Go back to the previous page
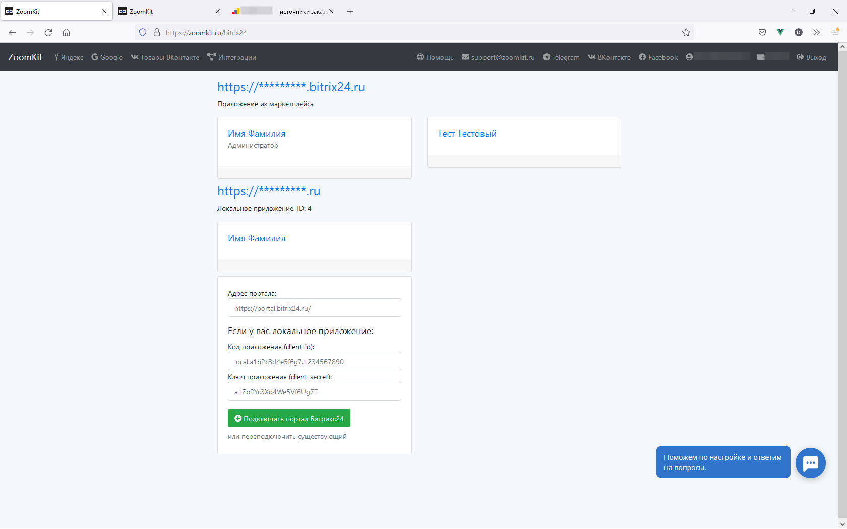847x529 pixels. (x=12, y=33)
